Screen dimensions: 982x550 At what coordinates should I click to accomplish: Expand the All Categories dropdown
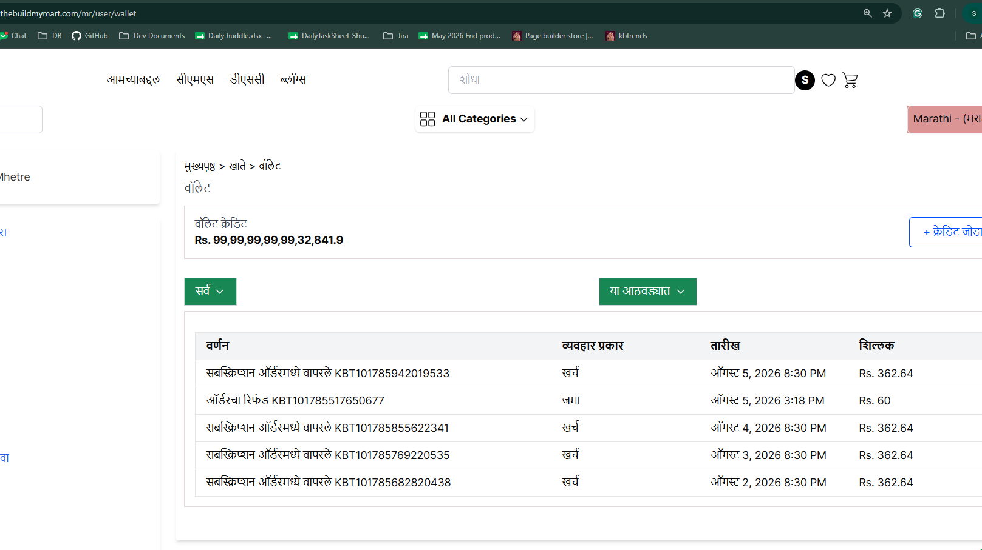[475, 119]
